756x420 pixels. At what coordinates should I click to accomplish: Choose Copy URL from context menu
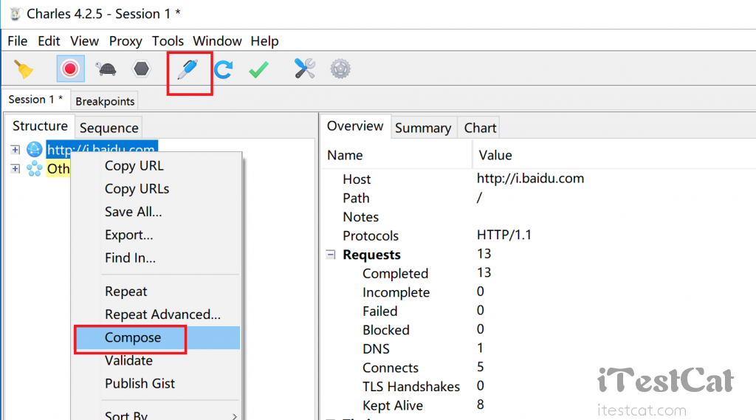[157, 166]
